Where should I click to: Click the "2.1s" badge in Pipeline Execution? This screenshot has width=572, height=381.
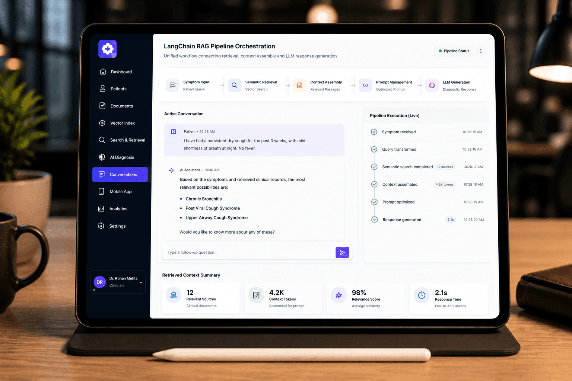click(x=451, y=220)
